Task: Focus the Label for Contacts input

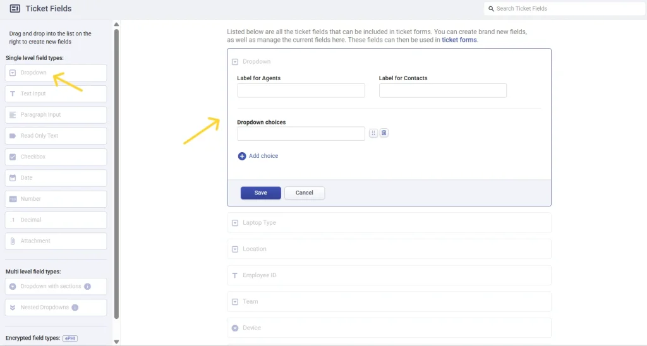Action: [443, 90]
